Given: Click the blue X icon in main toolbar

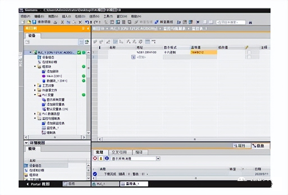Looking at the screenshot, I should [198, 22].
